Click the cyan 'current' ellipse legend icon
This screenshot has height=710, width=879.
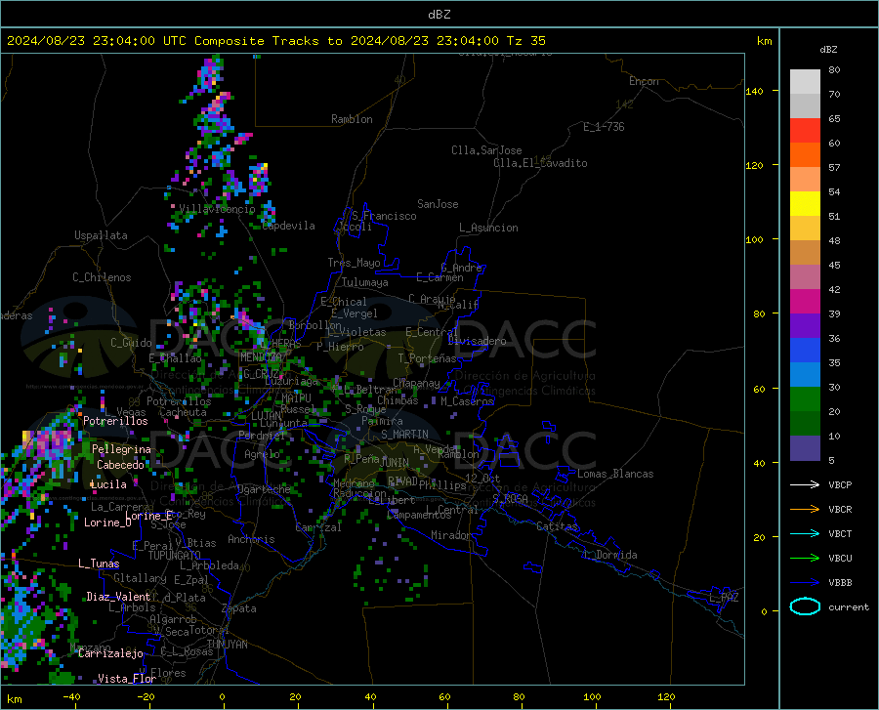[x=805, y=606]
